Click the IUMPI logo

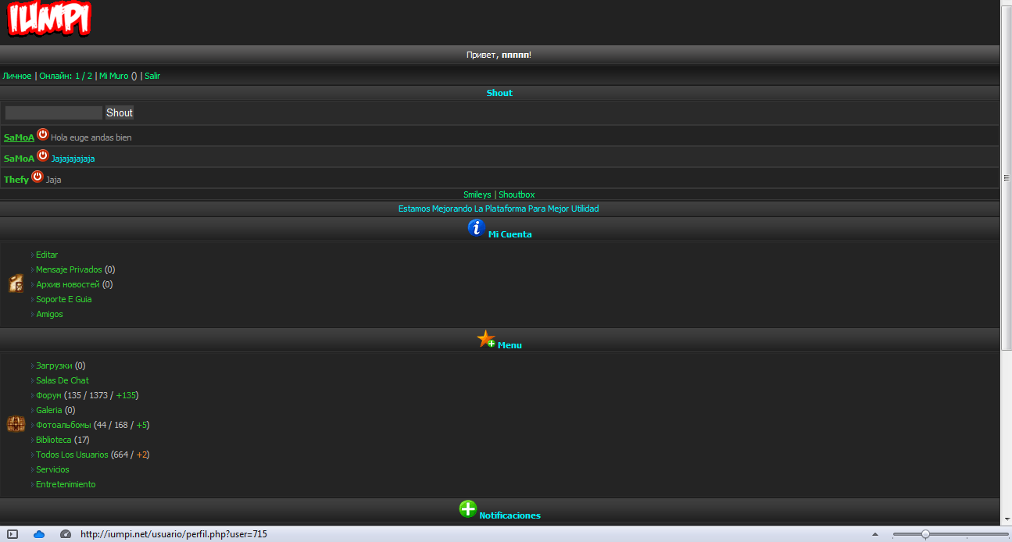pyautogui.click(x=50, y=19)
